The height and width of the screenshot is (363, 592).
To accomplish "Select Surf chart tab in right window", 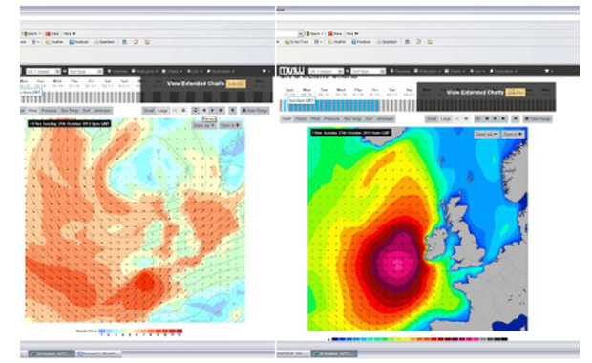I will [x=369, y=119].
